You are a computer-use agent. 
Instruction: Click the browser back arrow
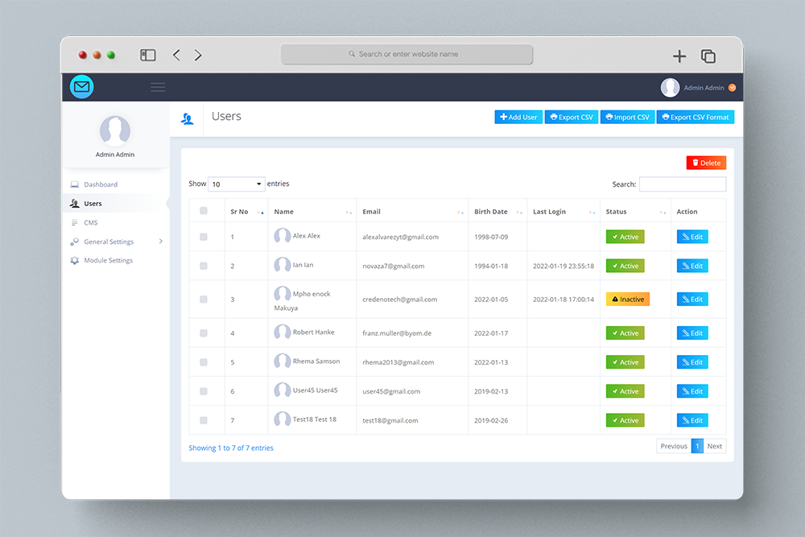(176, 55)
